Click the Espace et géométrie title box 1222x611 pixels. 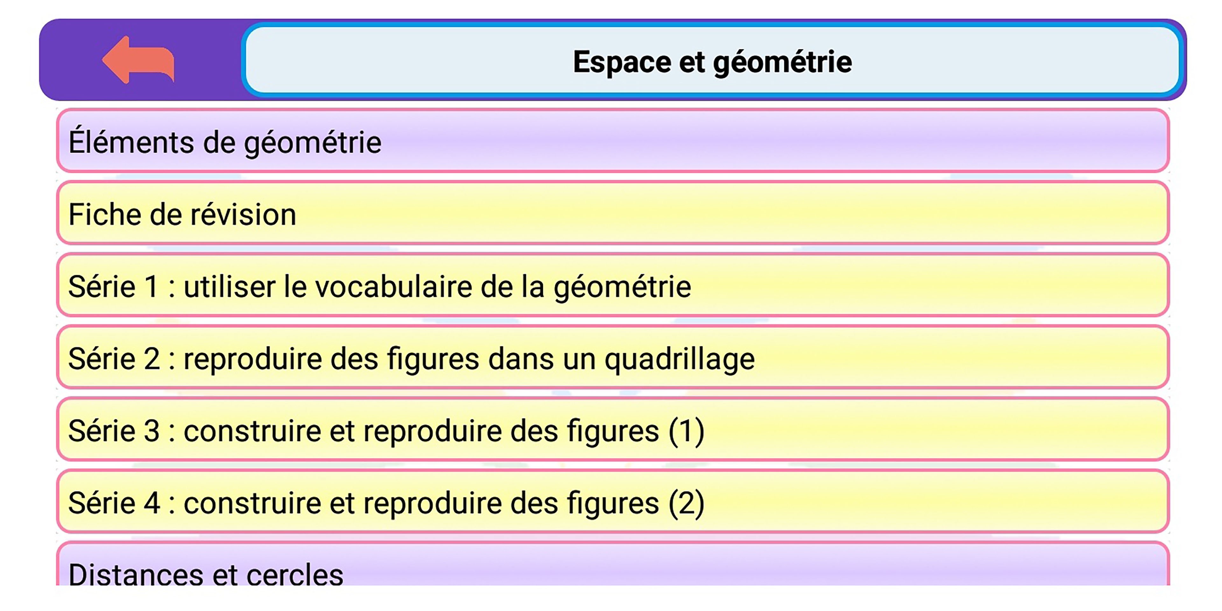712,61
